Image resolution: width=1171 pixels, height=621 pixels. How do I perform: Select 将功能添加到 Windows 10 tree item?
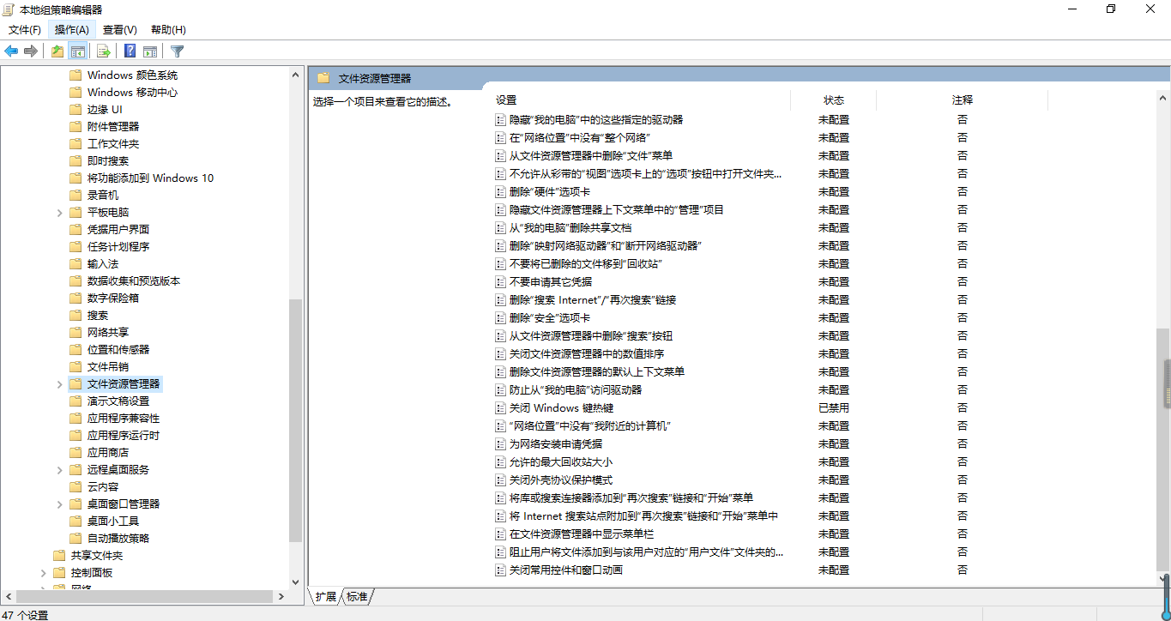(x=150, y=178)
